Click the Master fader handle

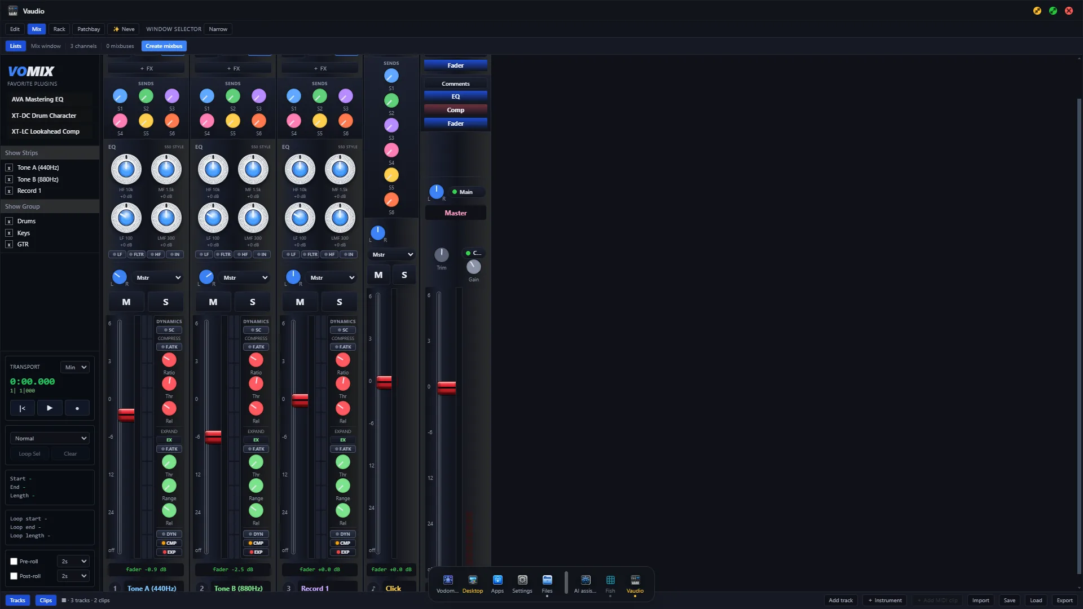[x=446, y=388]
